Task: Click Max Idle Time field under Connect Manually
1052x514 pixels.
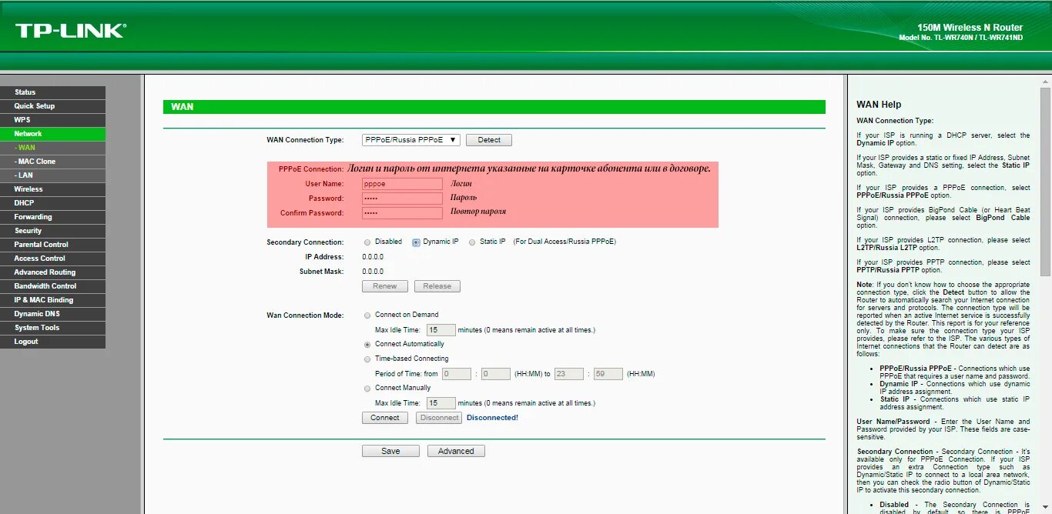Action: (x=441, y=403)
